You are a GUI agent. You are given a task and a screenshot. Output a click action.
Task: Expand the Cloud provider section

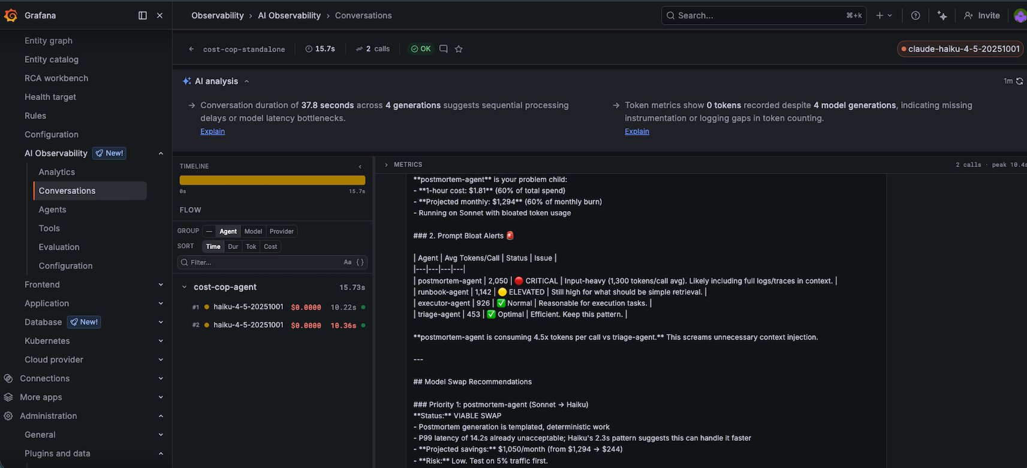click(x=161, y=360)
